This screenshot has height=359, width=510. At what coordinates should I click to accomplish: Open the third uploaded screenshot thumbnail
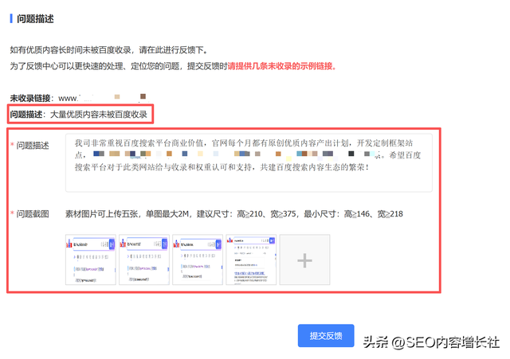pos(198,260)
